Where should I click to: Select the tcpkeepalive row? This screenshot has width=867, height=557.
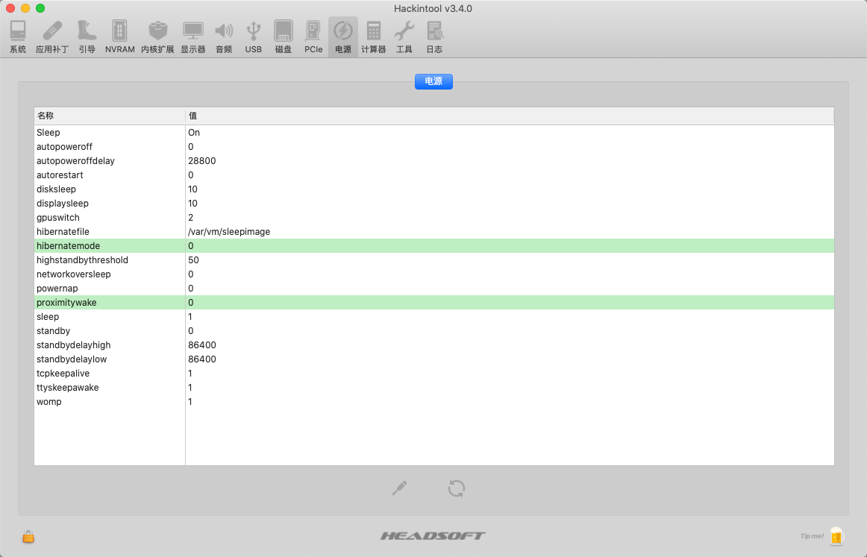coord(434,374)
